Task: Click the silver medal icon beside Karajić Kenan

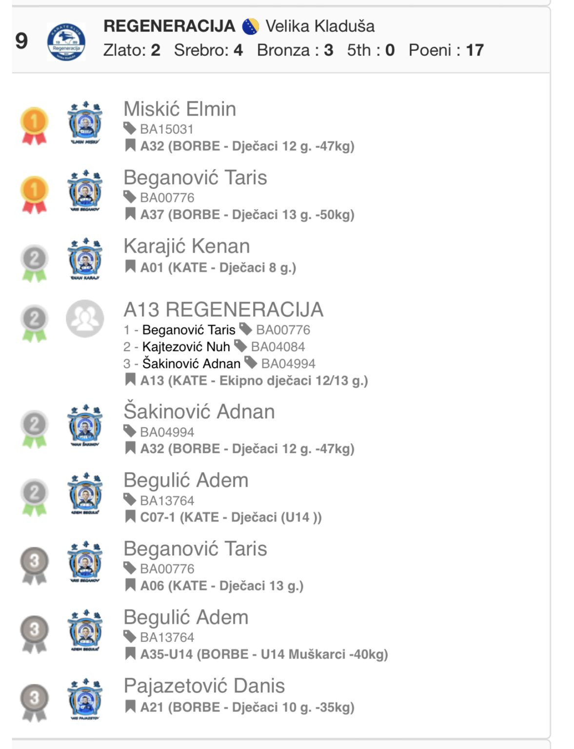Action: (34, 263)
